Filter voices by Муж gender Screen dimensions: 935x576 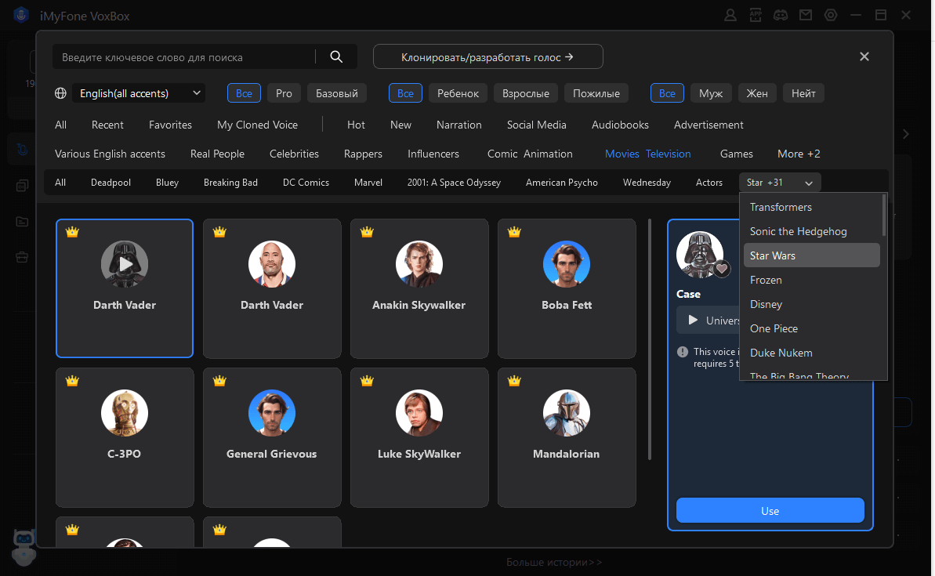[x=711, y=93]
